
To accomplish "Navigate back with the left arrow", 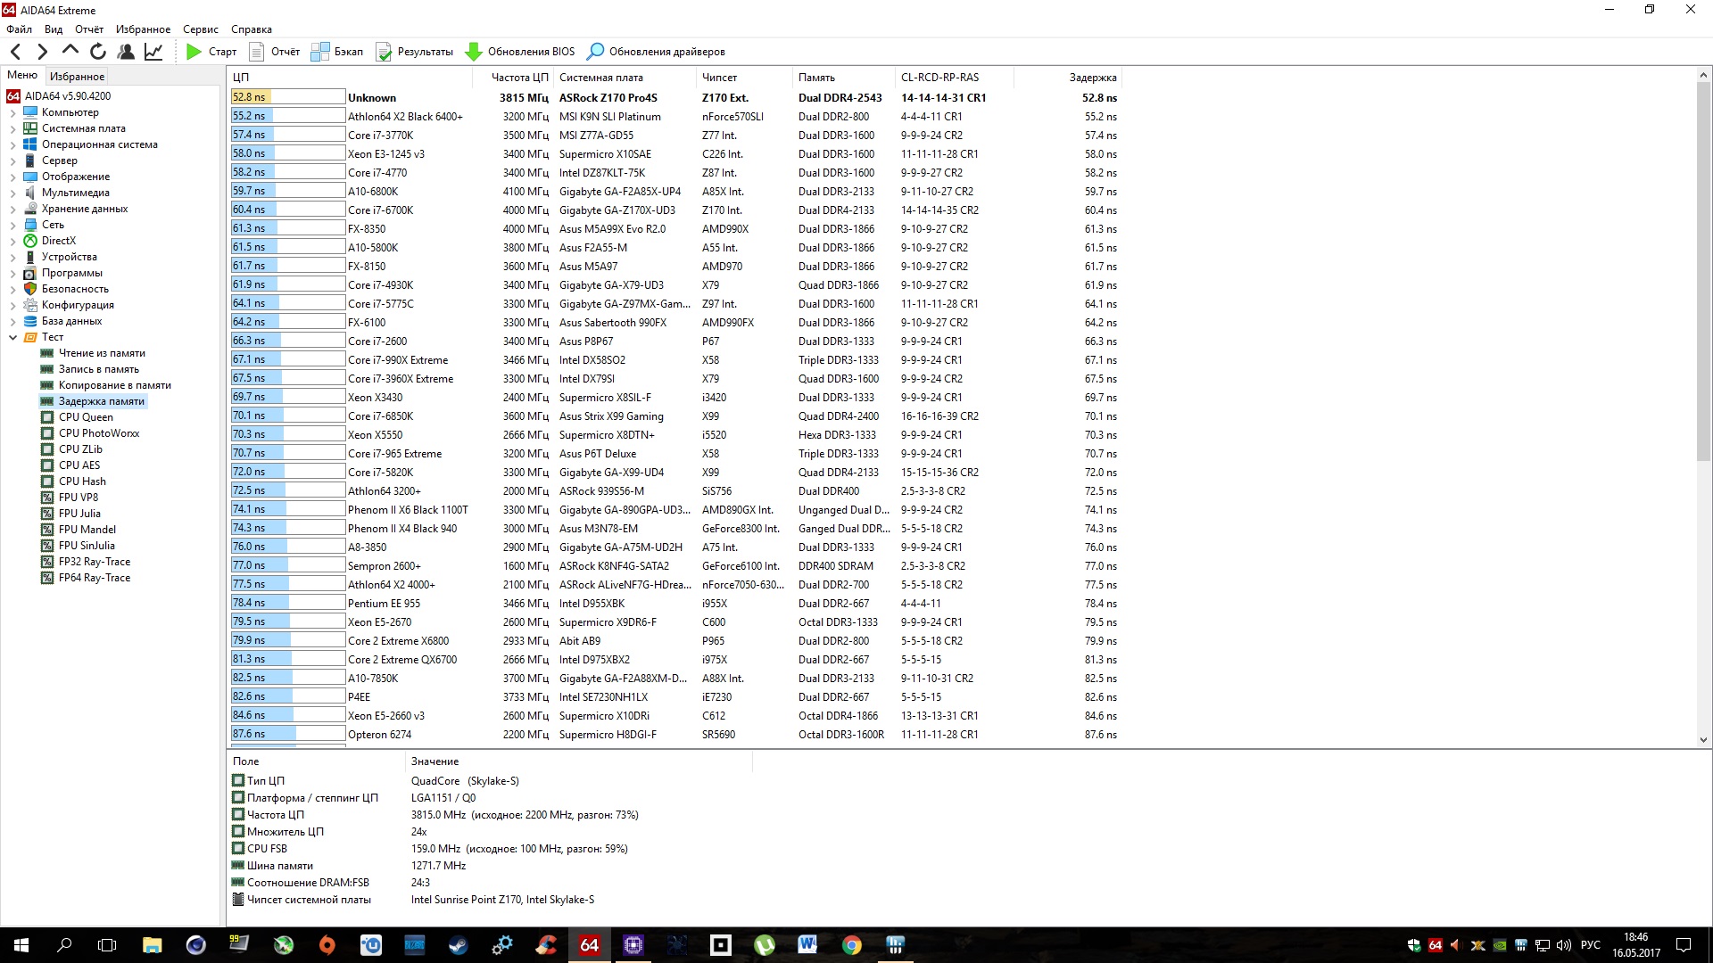I will tap(16, 52).
